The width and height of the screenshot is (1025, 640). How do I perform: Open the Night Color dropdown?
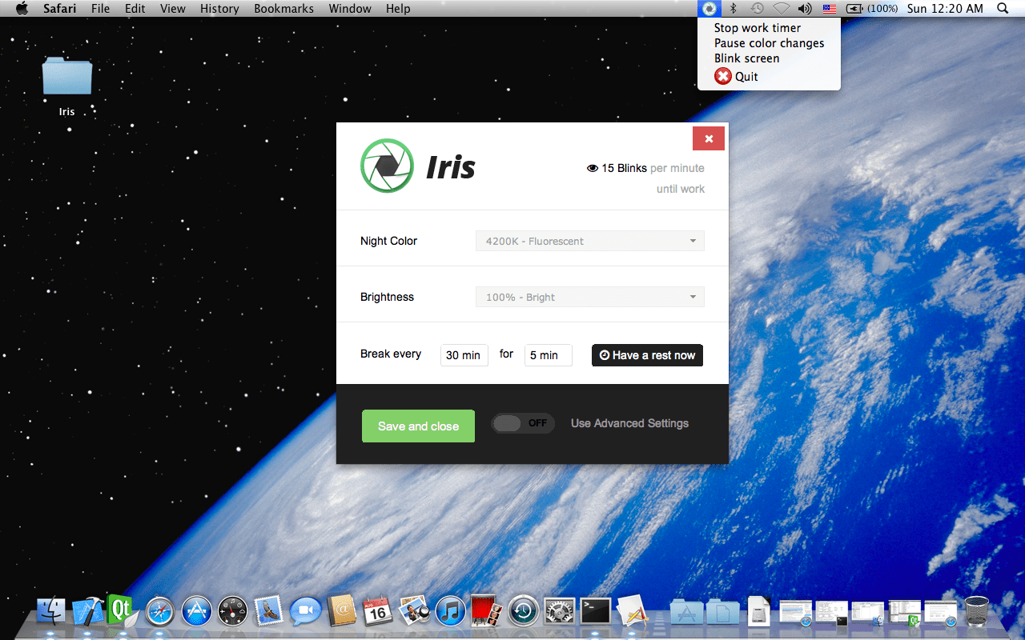[589, 241]
